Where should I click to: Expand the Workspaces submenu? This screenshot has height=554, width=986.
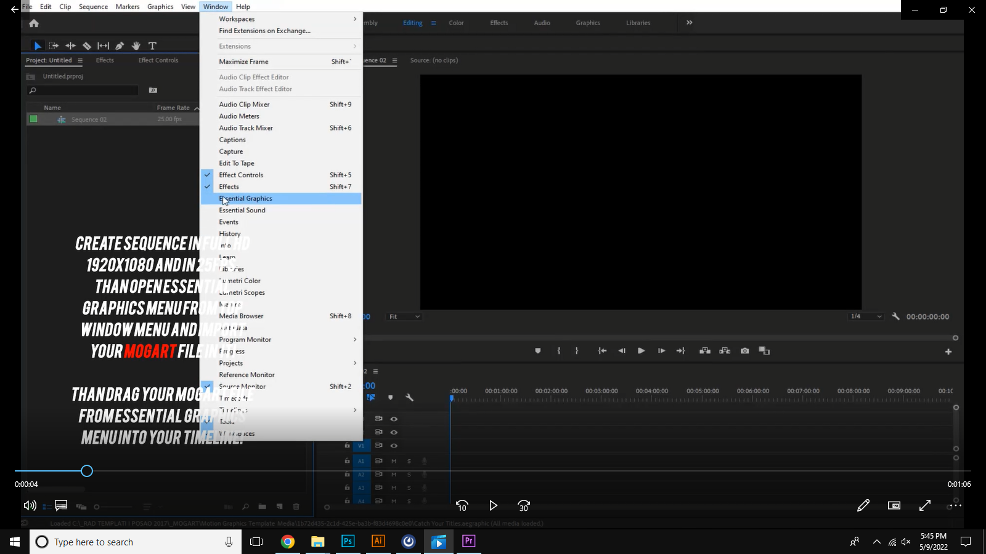[281, 19]
